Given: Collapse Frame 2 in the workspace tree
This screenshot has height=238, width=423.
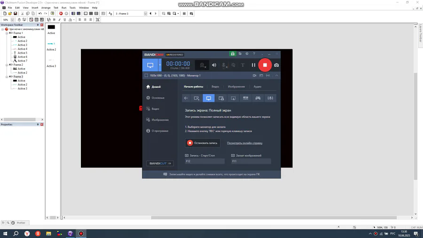Looking at the screenshot, I should tap(7, 65).
